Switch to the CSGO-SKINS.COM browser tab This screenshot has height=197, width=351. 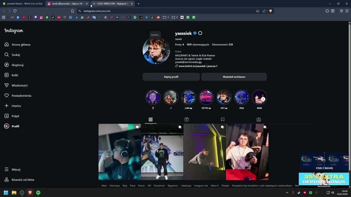[x=112, y=4]
